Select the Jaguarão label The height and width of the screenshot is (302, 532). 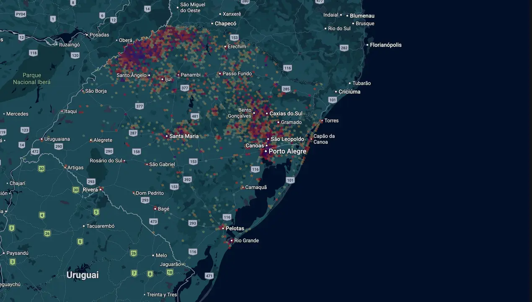click(170, 265)
